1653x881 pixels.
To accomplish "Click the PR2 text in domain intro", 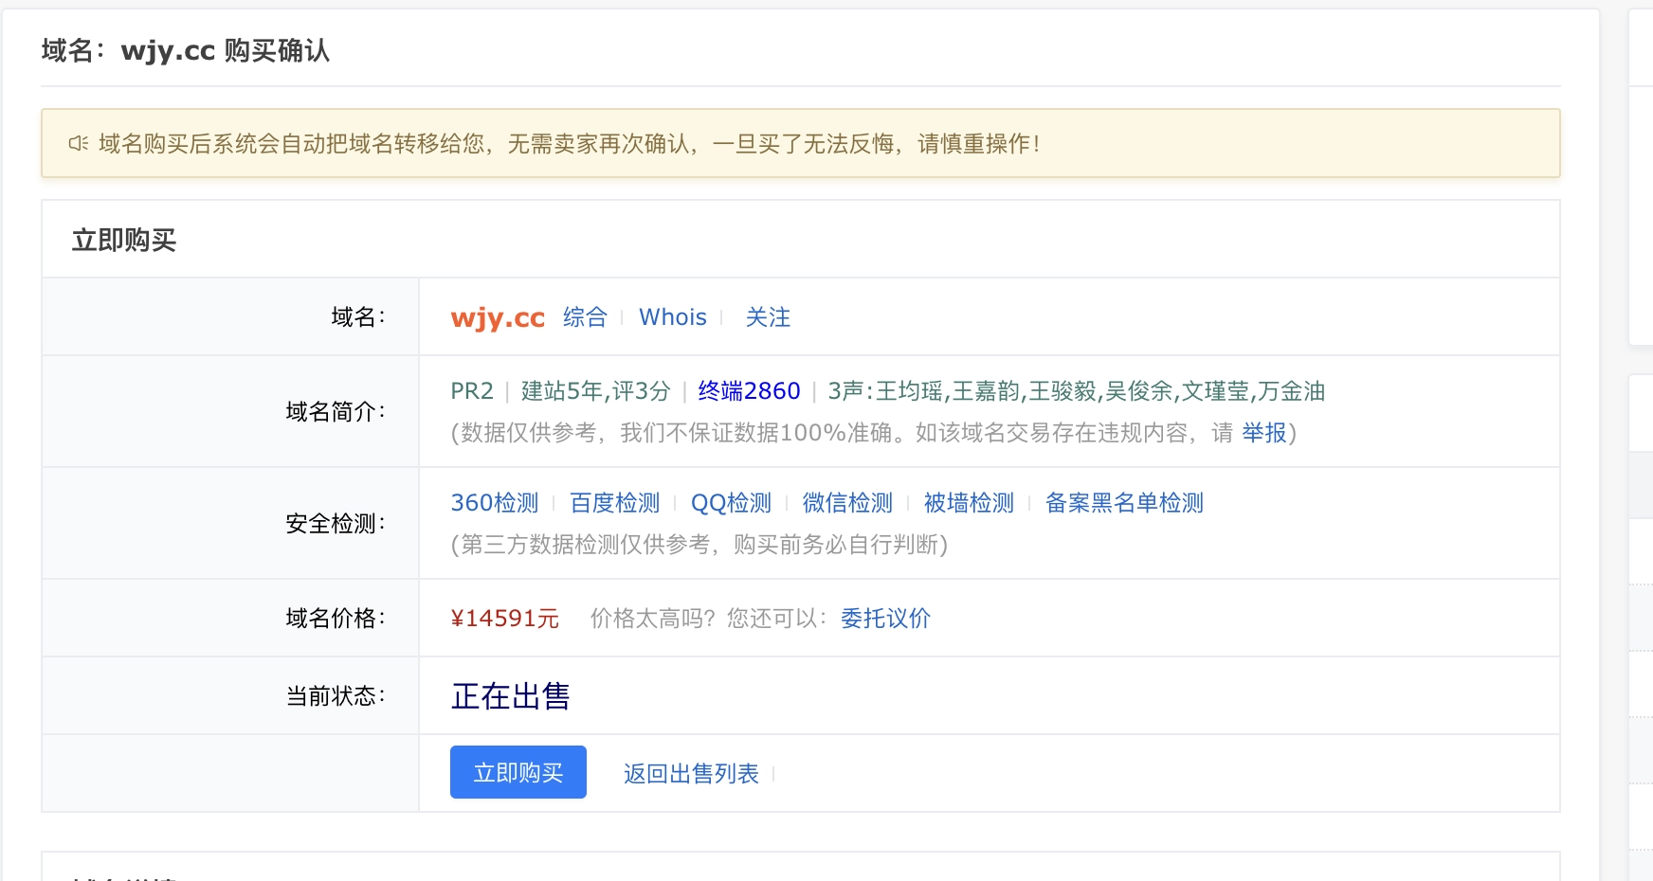I will click(x=472, y=391).
